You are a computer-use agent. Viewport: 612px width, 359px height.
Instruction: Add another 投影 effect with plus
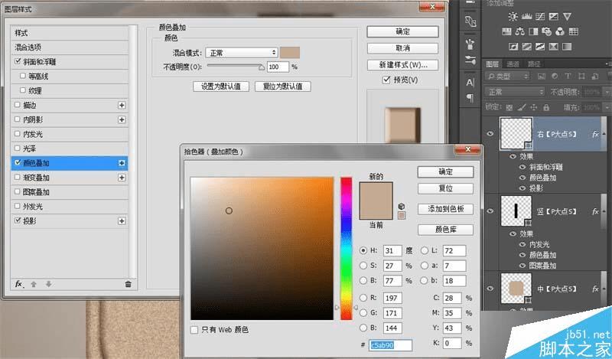[122, 220]
